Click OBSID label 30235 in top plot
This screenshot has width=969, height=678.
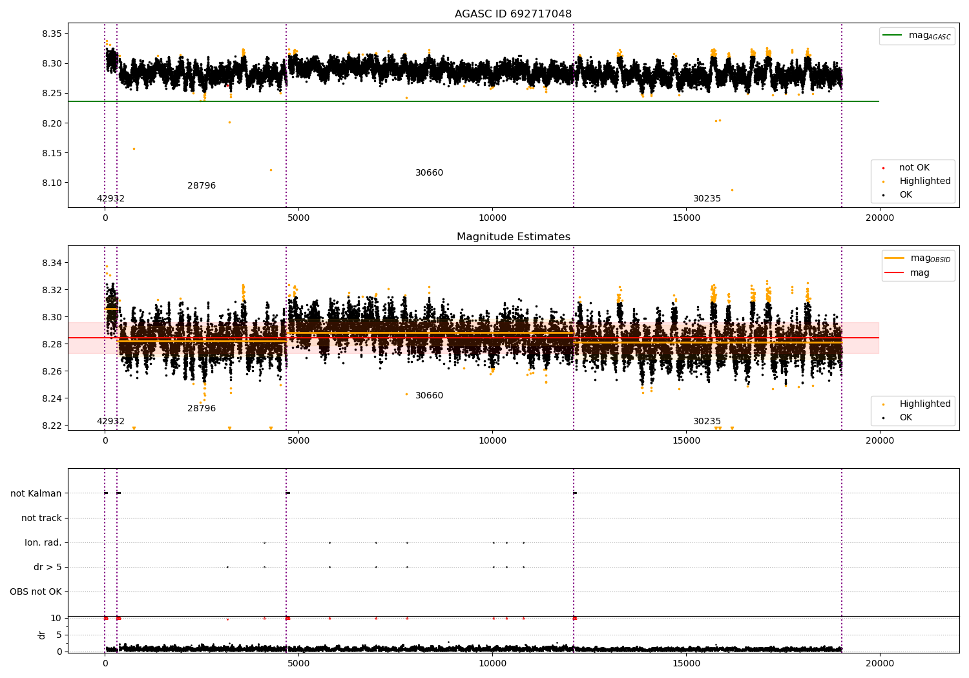coord(707,199)
